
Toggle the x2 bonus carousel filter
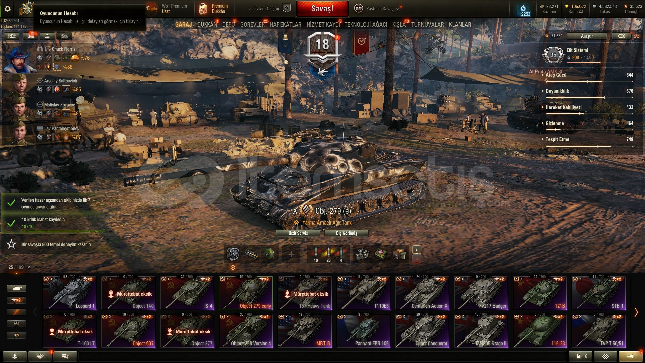(16, 300)
